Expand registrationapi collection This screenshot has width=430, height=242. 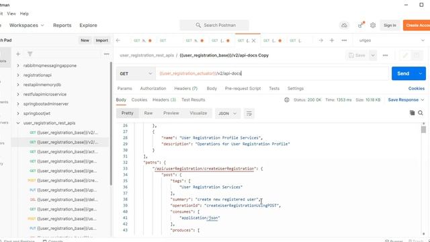click(18, 75)
